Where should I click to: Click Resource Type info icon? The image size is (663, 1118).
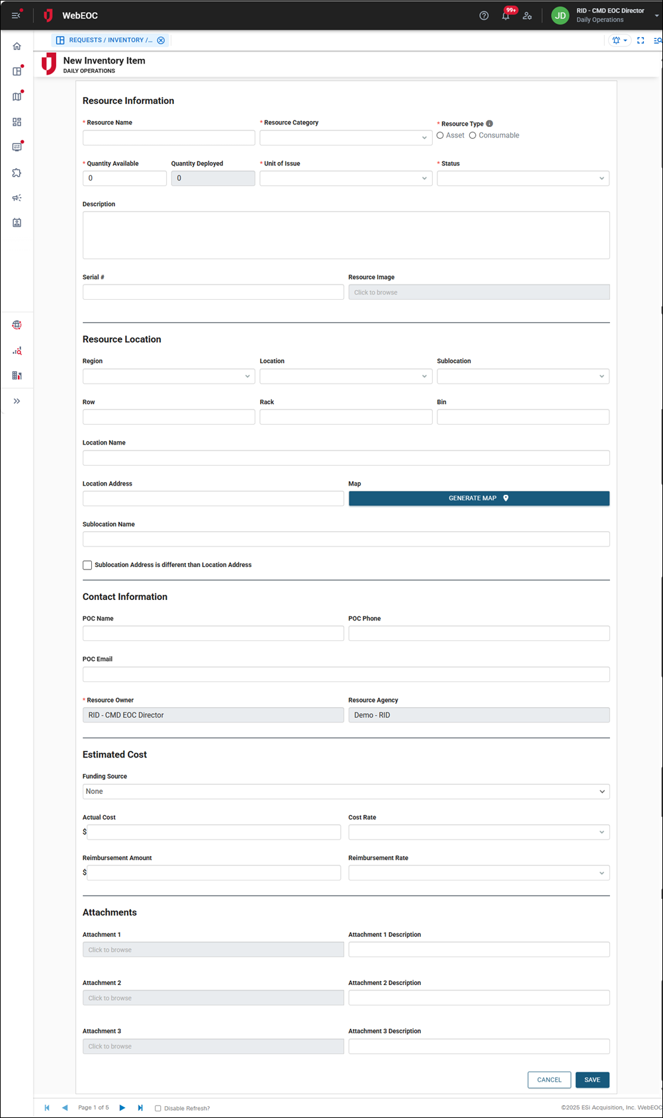click(x=490, y=124)
